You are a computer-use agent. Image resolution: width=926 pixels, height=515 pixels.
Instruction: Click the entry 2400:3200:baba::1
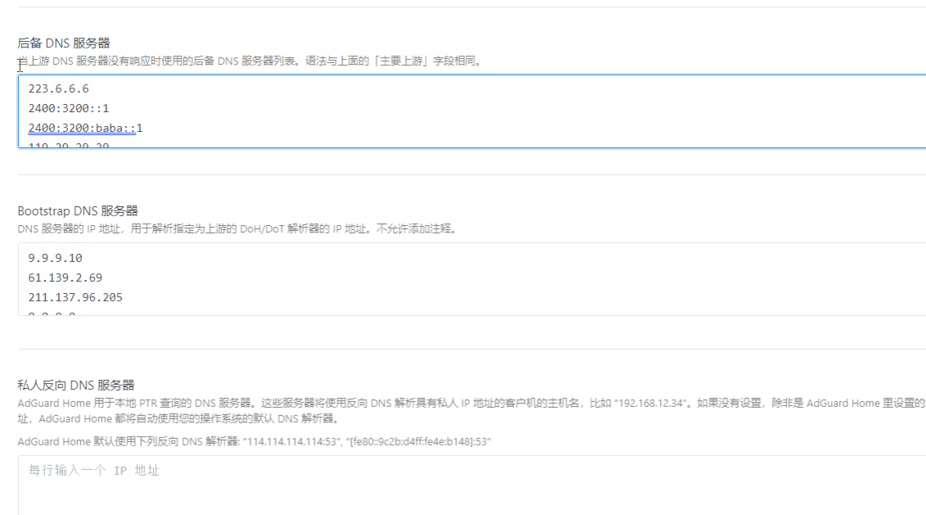(x=85, y=128)
